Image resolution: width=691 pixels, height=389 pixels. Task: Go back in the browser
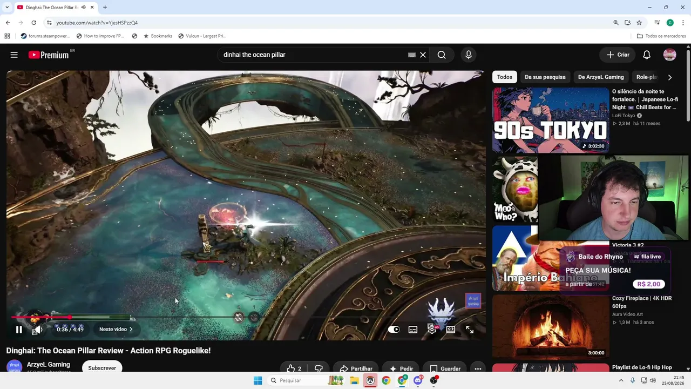coord(8,23)
